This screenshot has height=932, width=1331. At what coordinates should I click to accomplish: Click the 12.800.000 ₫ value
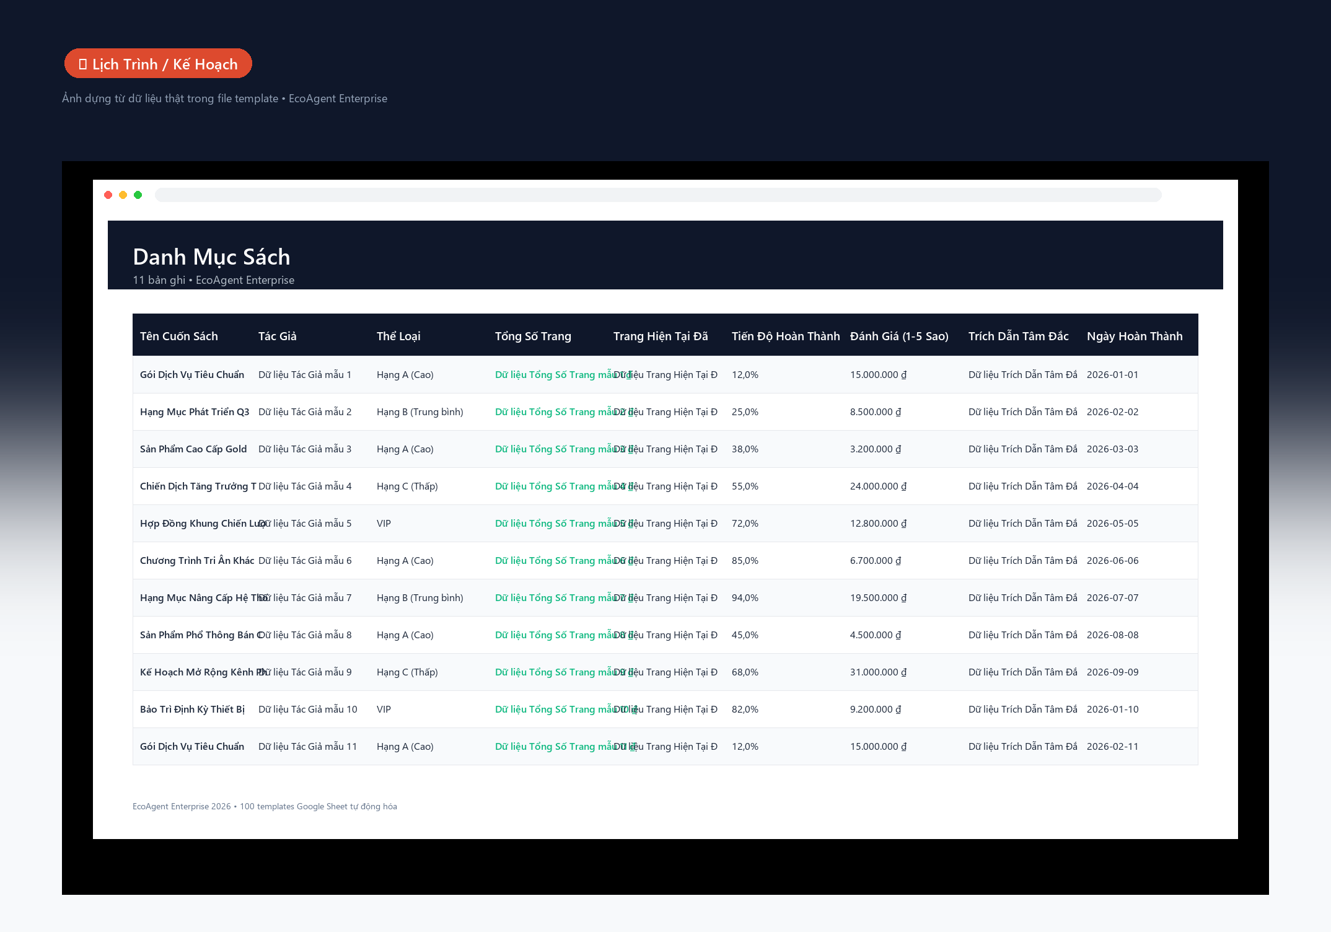point(878,523)
